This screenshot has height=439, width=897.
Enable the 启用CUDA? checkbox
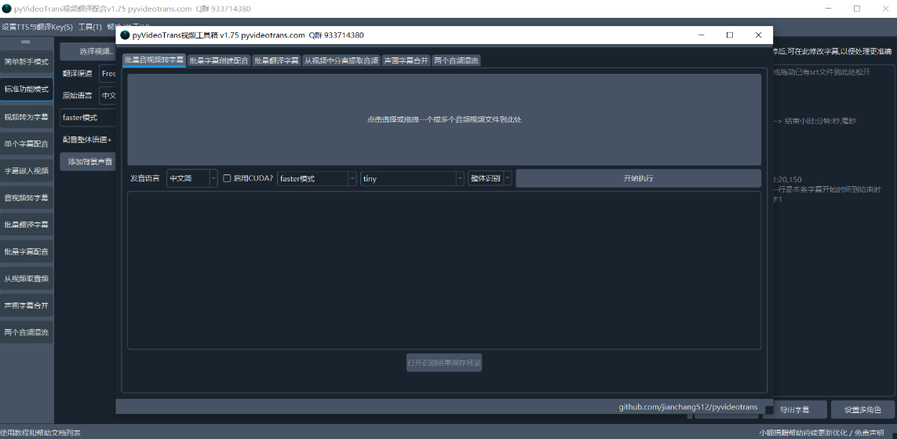(x=228, y=178)
